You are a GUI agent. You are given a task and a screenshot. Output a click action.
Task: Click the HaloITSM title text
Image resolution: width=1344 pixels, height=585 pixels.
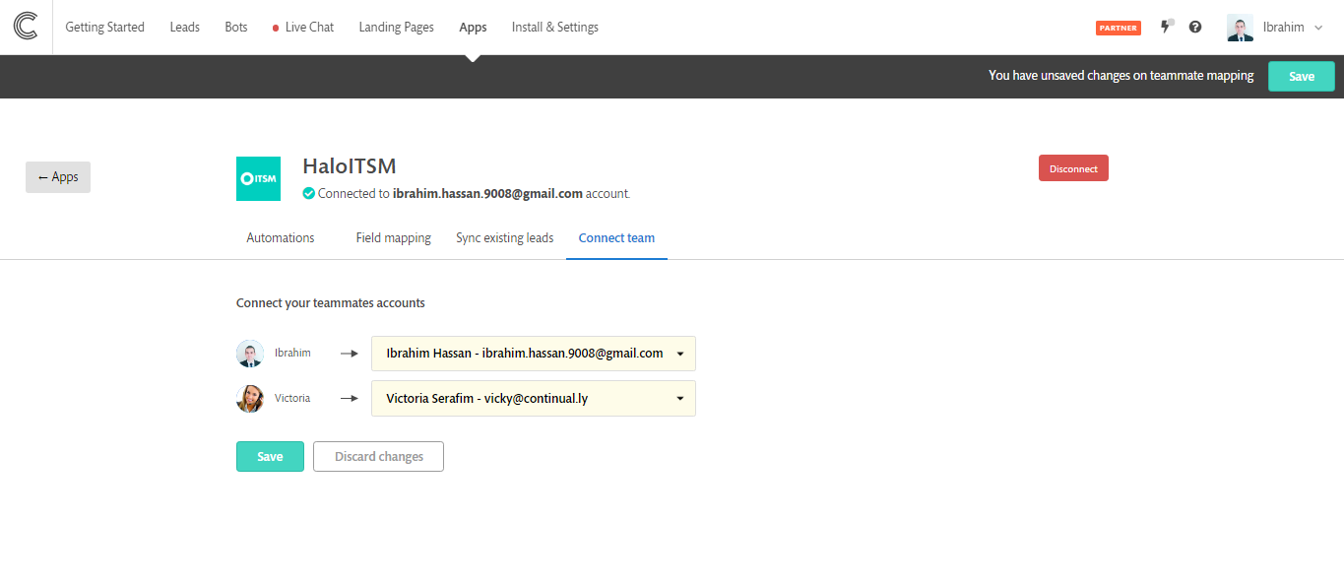click(x=350, y=166)
